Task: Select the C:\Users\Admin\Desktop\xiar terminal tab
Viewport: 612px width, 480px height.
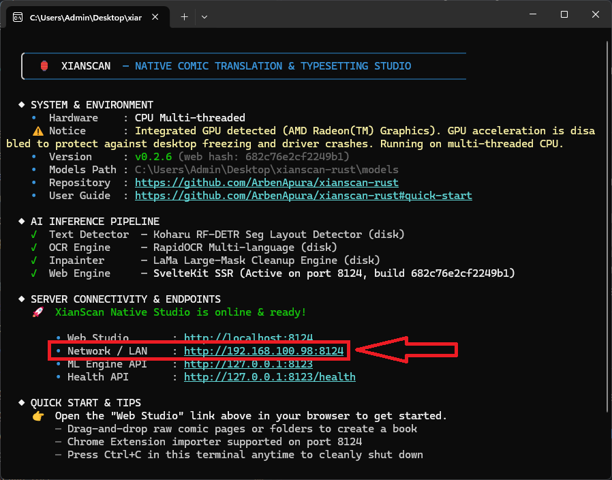Action: point(88,18)
